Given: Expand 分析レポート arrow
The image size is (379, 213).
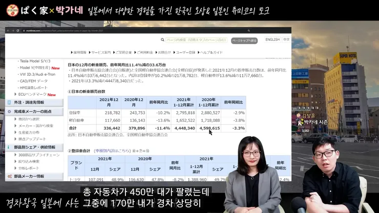Looking at the screenshot, I should (15, 168).
